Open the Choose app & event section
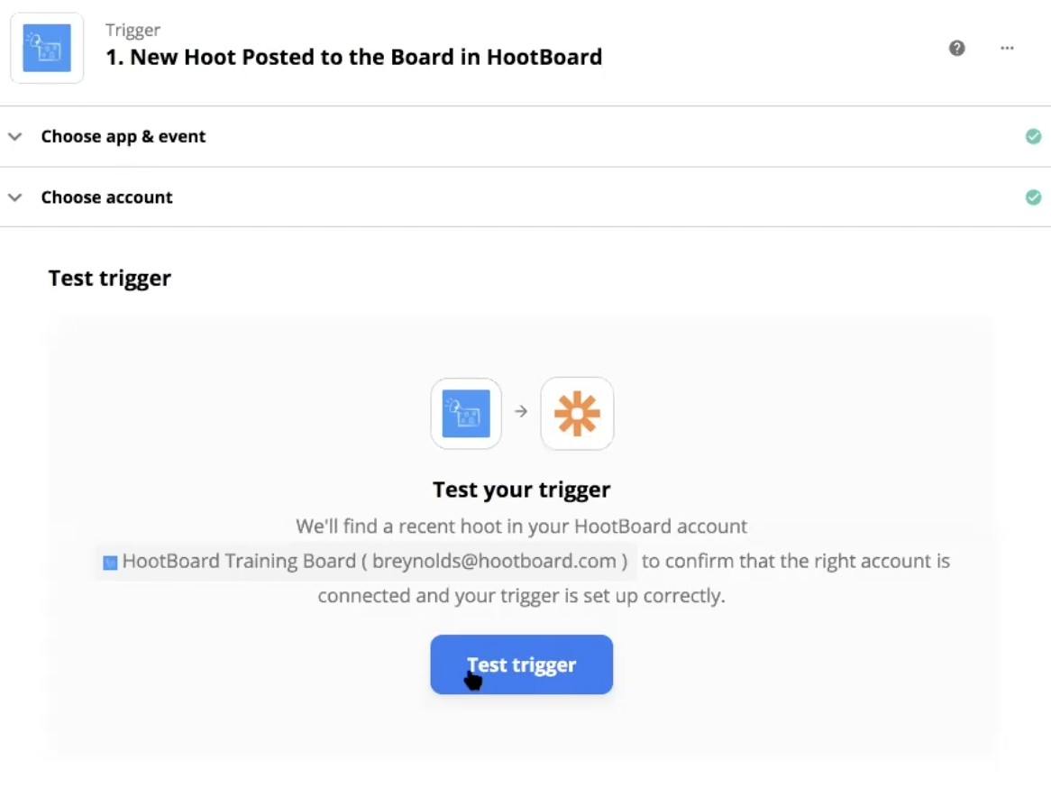 pyautogui.click(x=123, y=136)
